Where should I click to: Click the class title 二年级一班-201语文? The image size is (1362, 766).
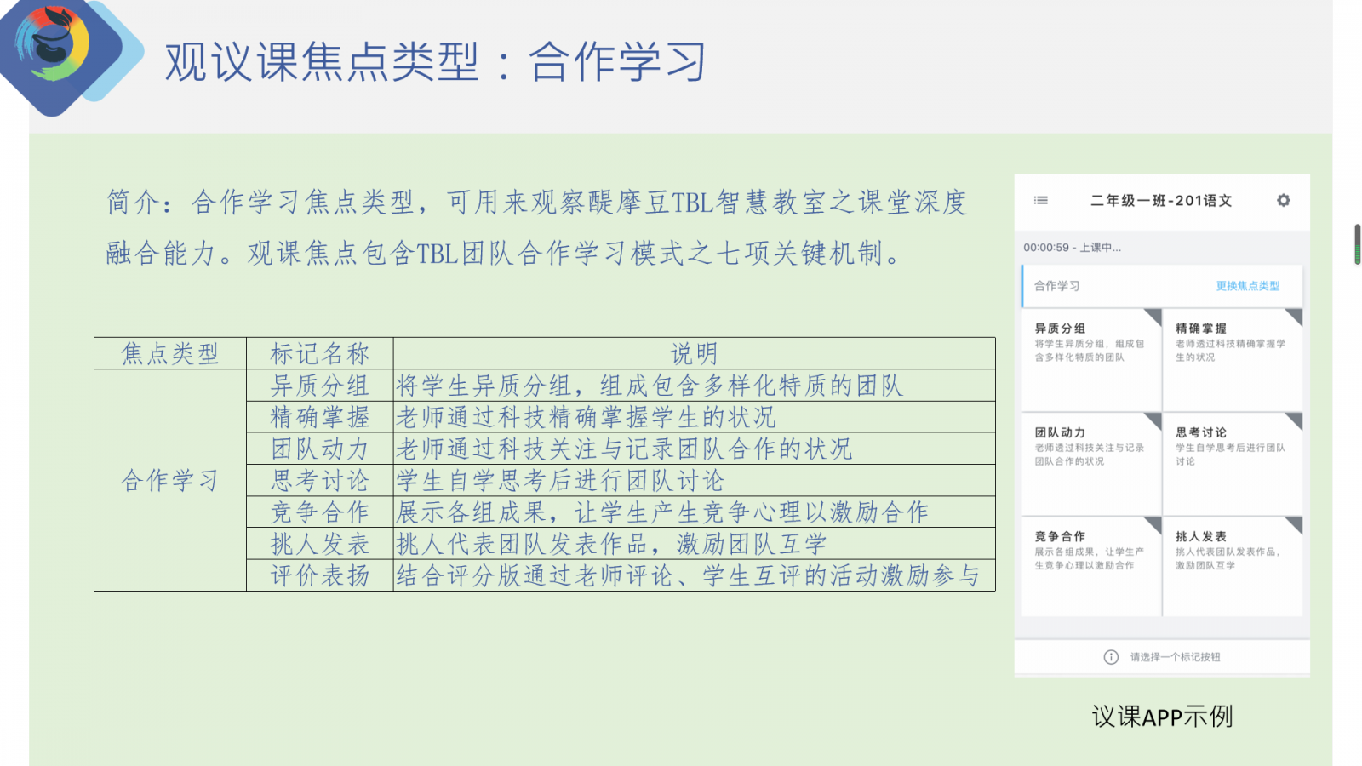(1161, 201)
